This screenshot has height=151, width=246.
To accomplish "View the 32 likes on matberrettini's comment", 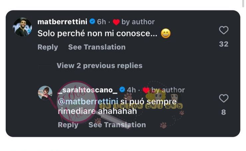I will [x=224, y=44].
